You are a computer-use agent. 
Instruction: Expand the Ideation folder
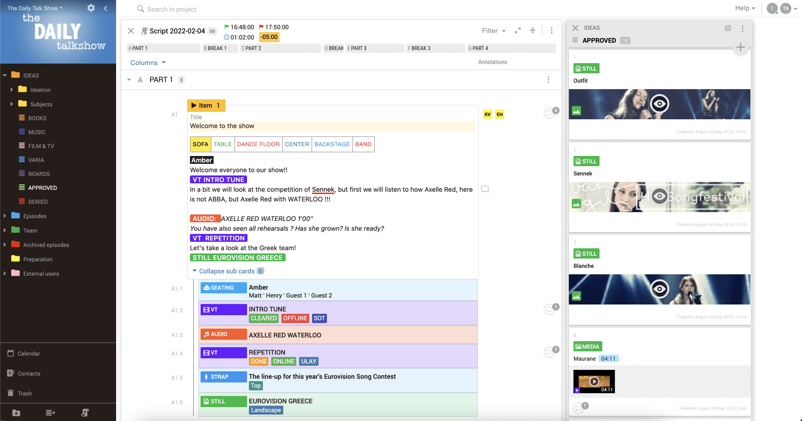tap(12, 90)
